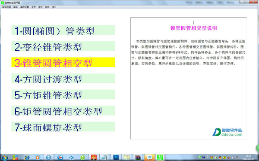Open the orange chat message taskbar icon
The height and width of the screenshot is (161, 259).
point(149,158)
